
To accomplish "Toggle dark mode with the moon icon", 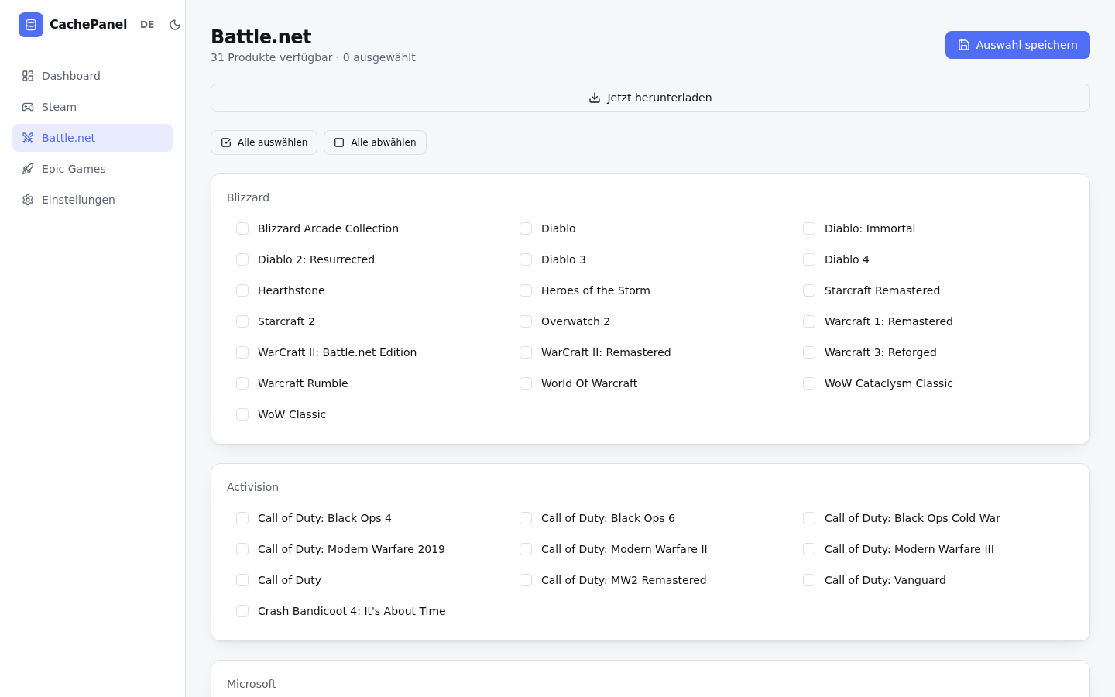I will pos(175,25).
